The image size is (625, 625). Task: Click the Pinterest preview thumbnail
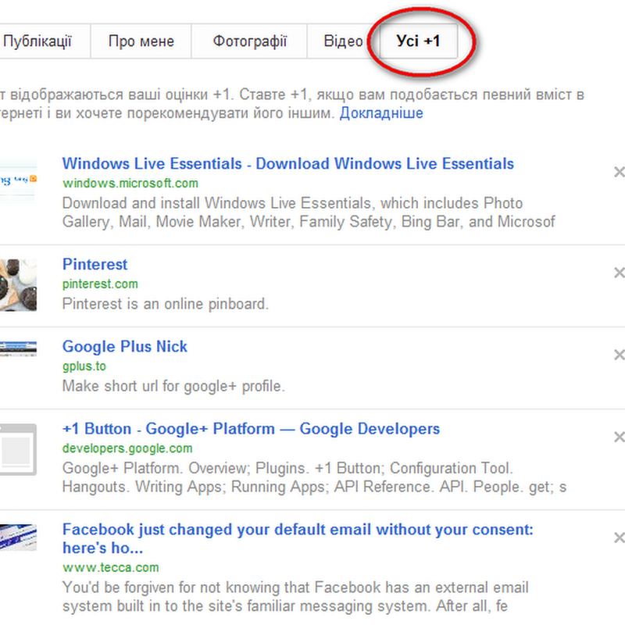click(18, 285)
